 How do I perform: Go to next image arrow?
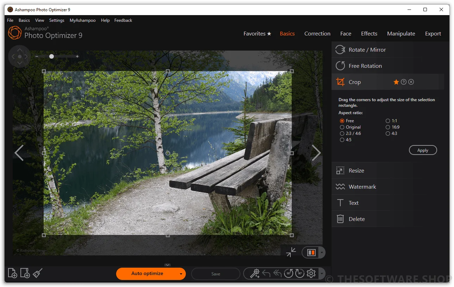[316, 153]
